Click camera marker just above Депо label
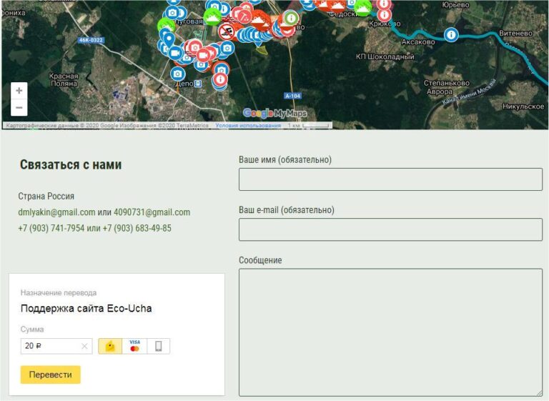The width and height of the screenshot is (549, 401). point(177,74)
